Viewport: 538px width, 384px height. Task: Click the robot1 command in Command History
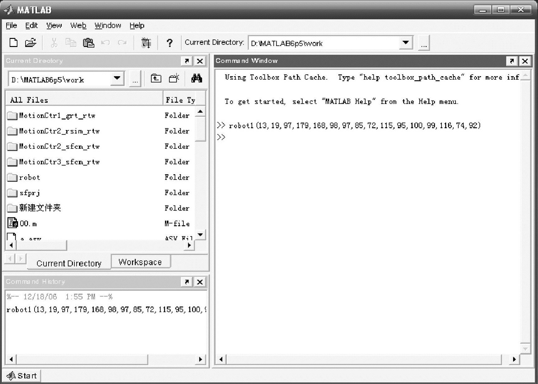click(106, 309)
